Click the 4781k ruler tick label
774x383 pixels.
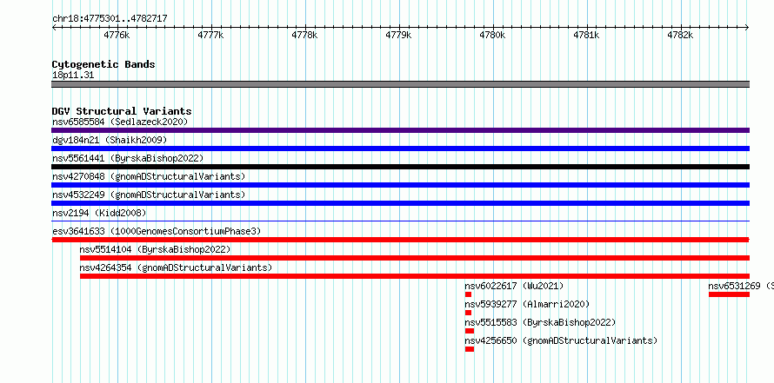tap(586, 35)
